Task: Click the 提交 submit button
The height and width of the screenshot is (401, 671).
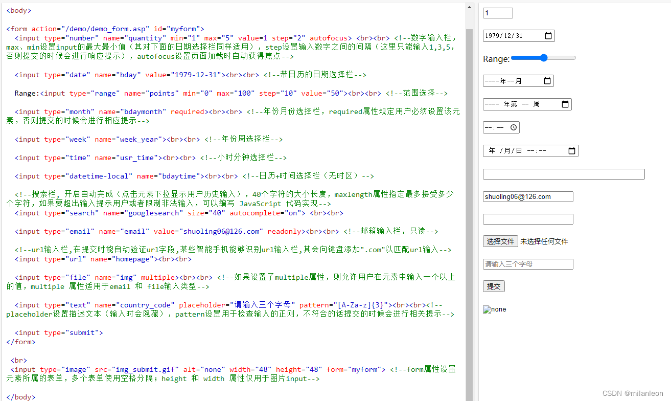Action: click(494, 286)
